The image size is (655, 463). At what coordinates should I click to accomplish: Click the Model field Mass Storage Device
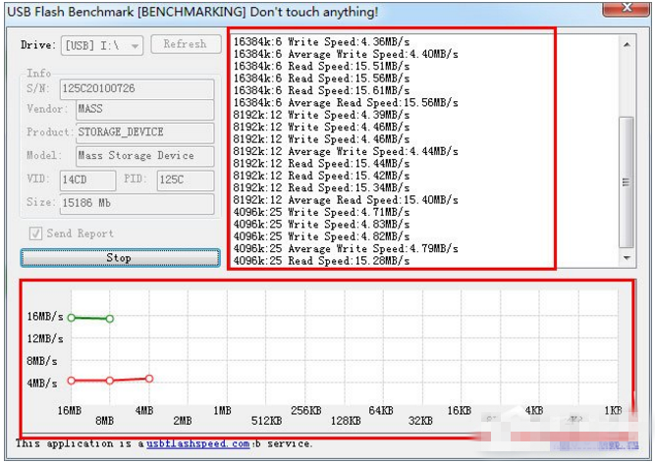coord(145,156)
